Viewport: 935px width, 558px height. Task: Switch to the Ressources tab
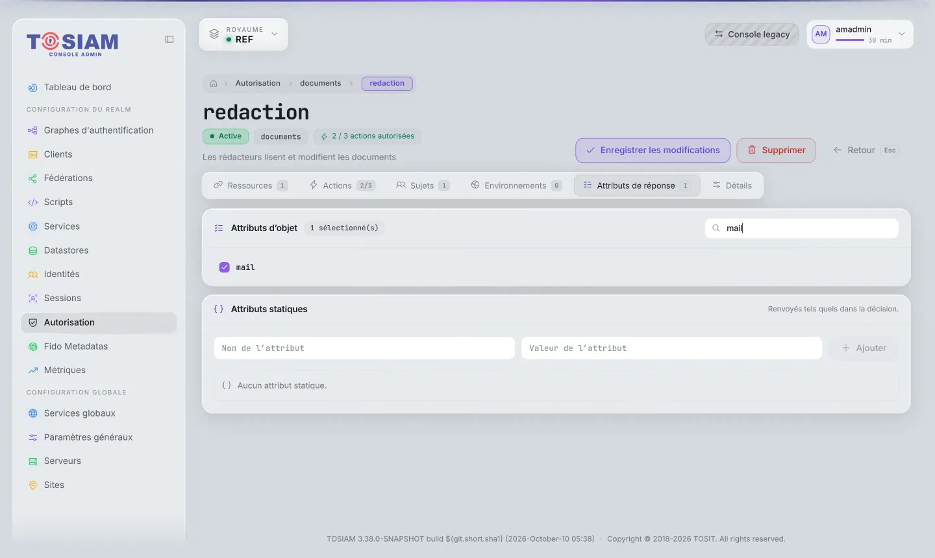(251, 186)
